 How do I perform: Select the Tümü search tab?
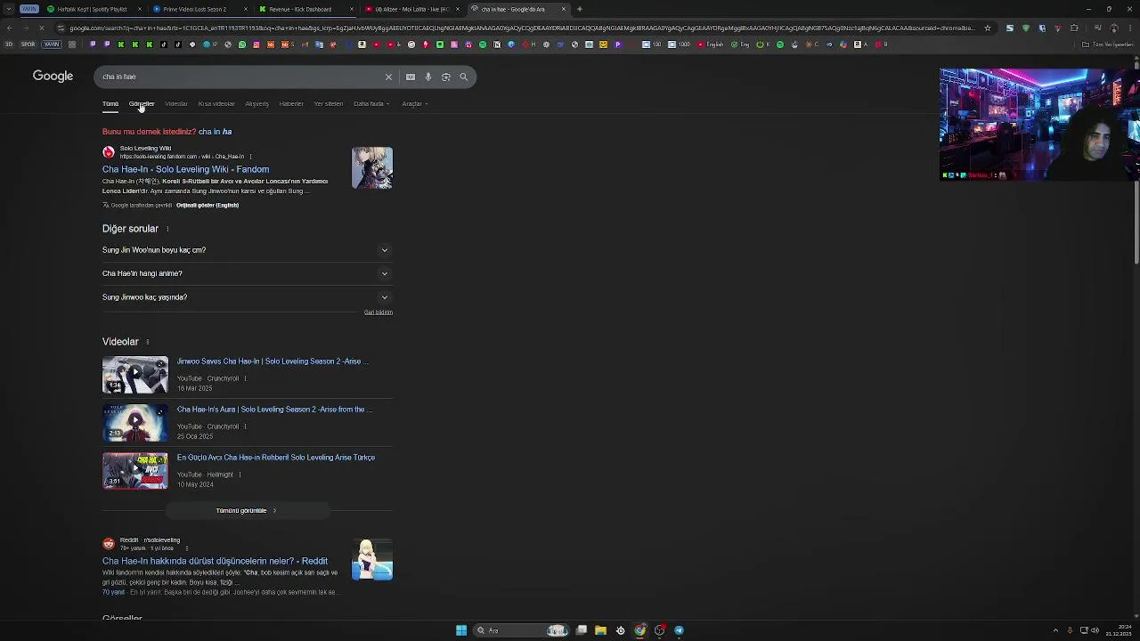click(x=110, y=103)
